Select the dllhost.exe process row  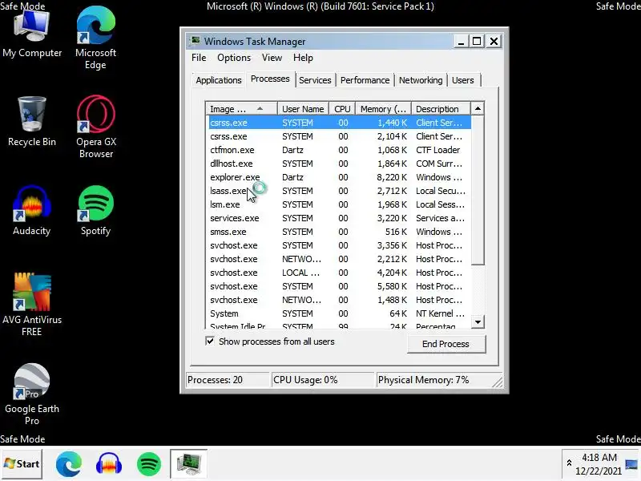tap(339, 164)
